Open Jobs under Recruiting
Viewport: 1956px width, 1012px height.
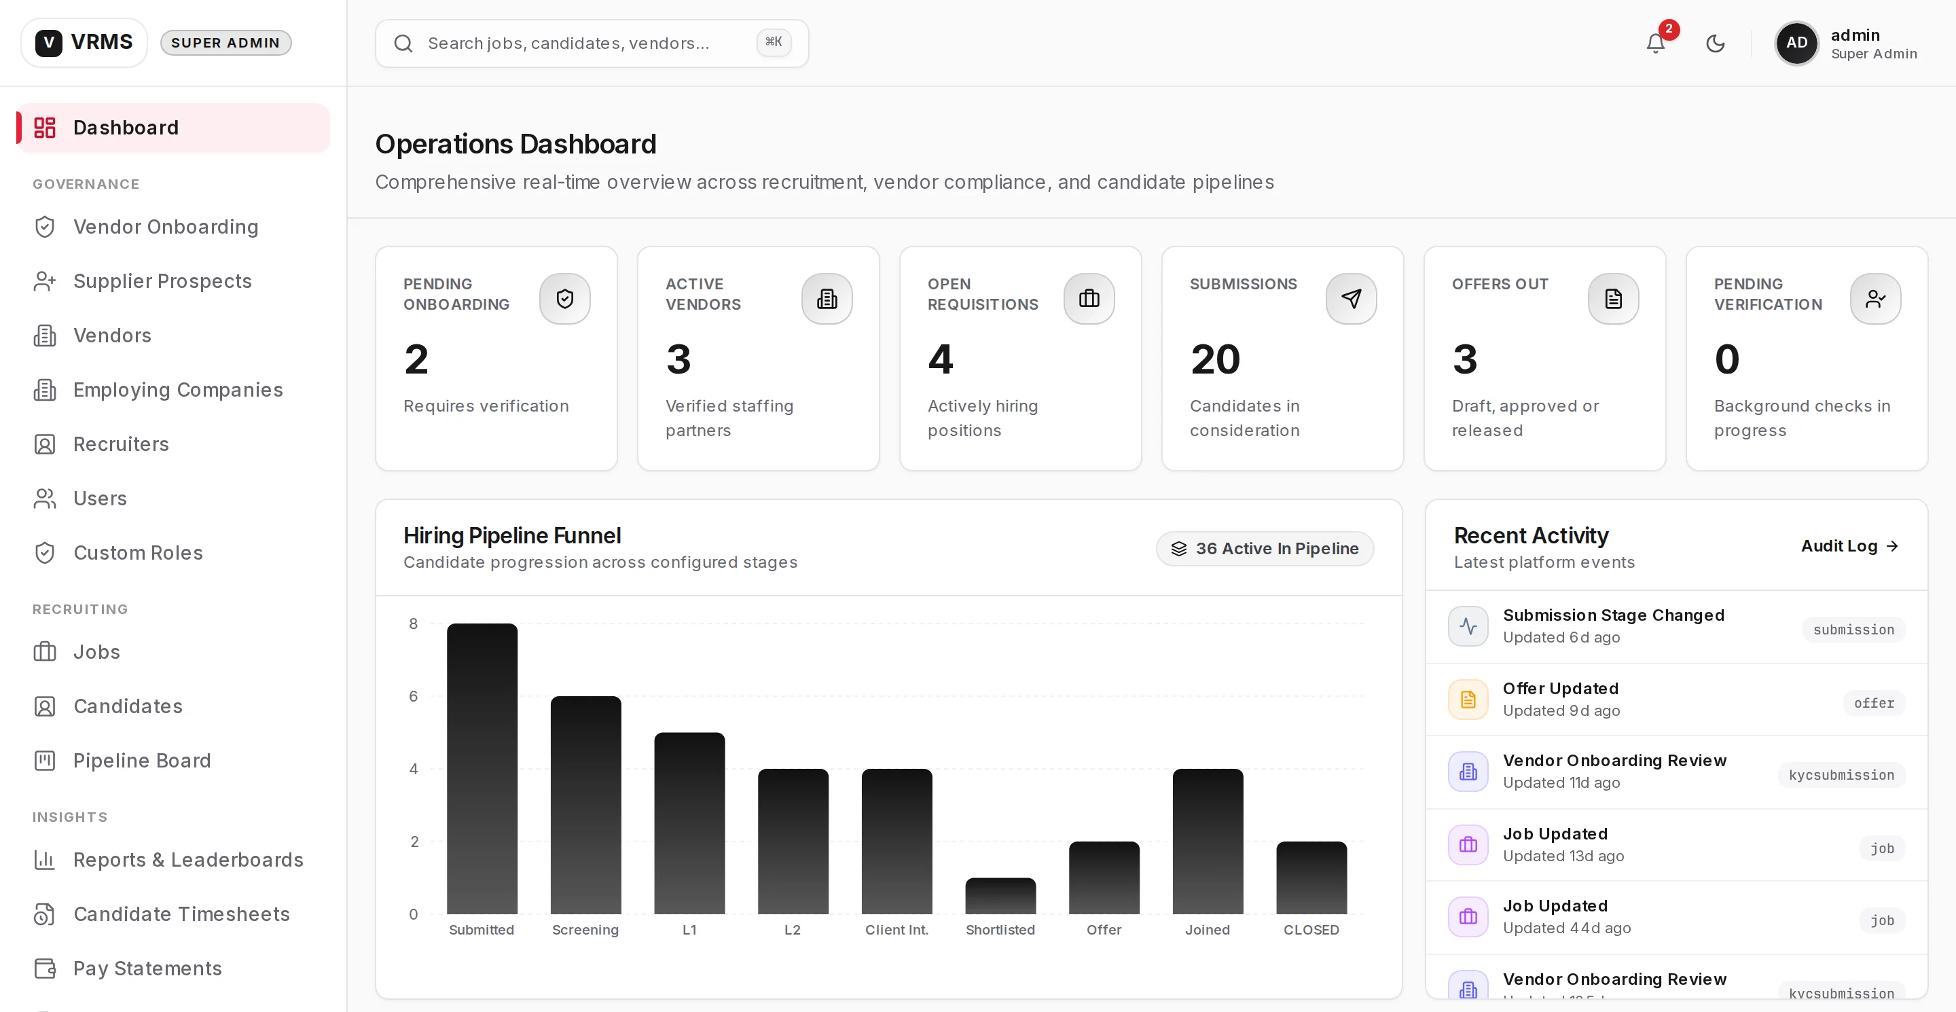point(173,652)
